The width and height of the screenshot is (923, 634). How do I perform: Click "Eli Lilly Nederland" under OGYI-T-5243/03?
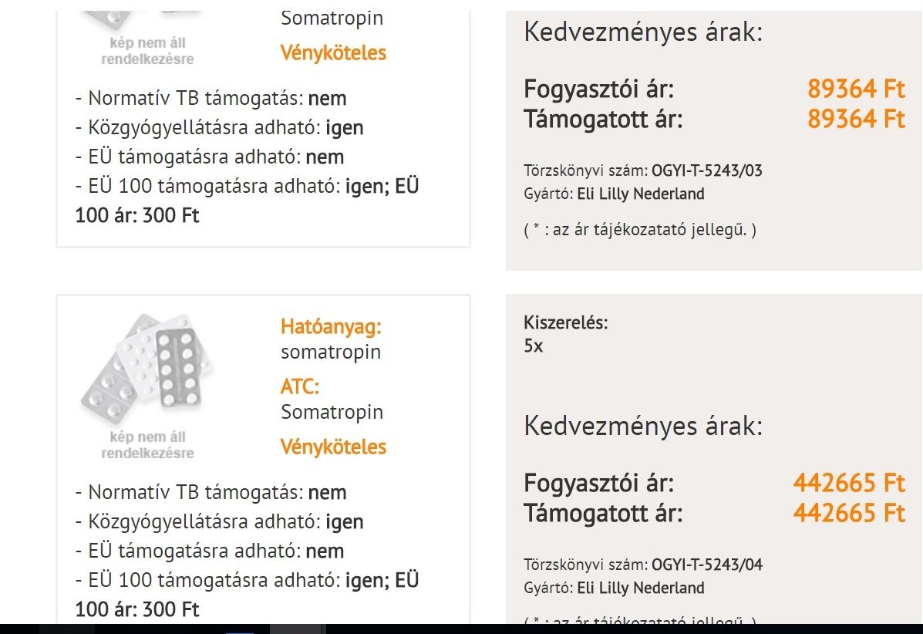click(641, 194)
